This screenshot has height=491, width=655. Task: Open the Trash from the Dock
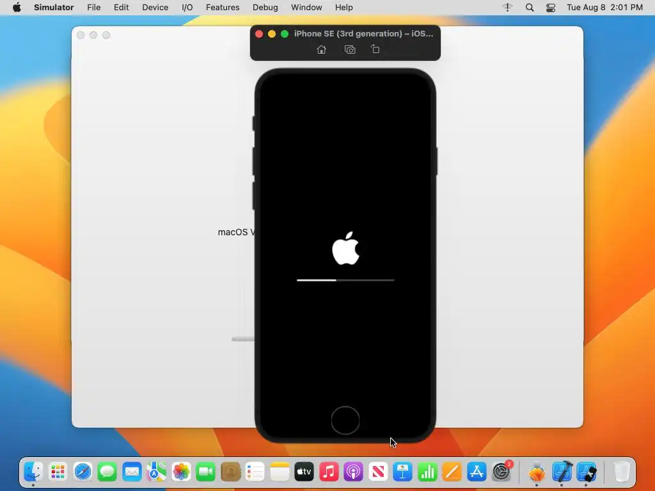tap(622, 472)
